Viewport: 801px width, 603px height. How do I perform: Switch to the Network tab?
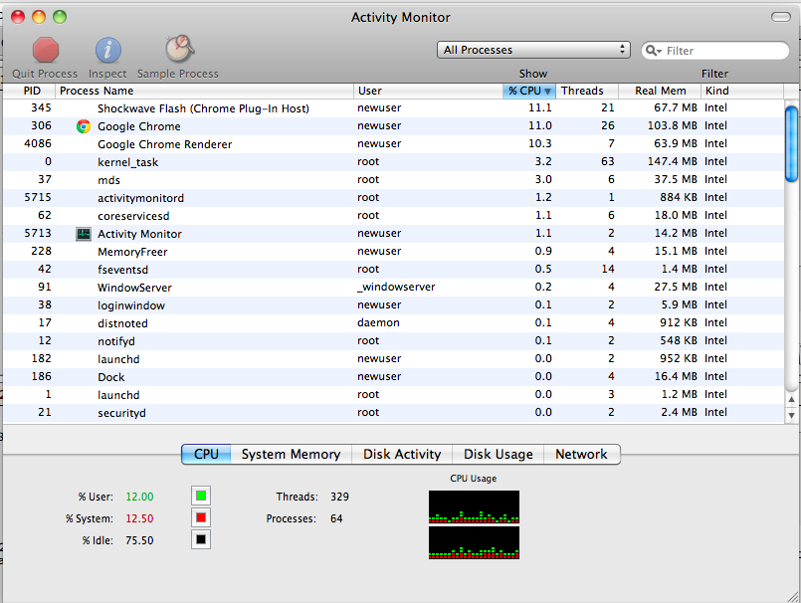point(582,455)
